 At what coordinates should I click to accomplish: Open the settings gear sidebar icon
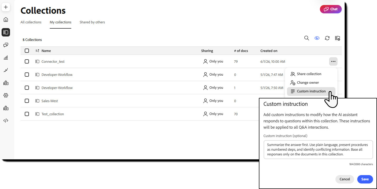(x=6, y=95)
